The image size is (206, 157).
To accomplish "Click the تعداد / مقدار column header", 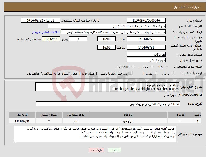I will (x=49, y=115).
